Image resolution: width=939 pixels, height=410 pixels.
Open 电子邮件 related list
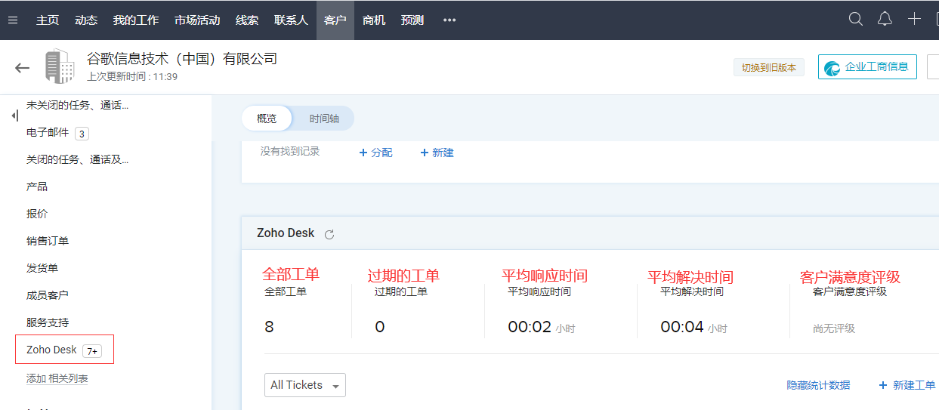(x=48, y=133)
